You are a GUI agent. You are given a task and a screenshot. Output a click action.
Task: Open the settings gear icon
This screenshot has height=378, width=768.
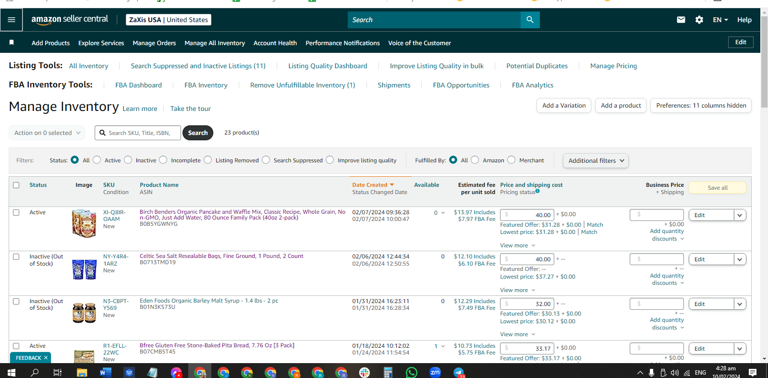[699, 20]
